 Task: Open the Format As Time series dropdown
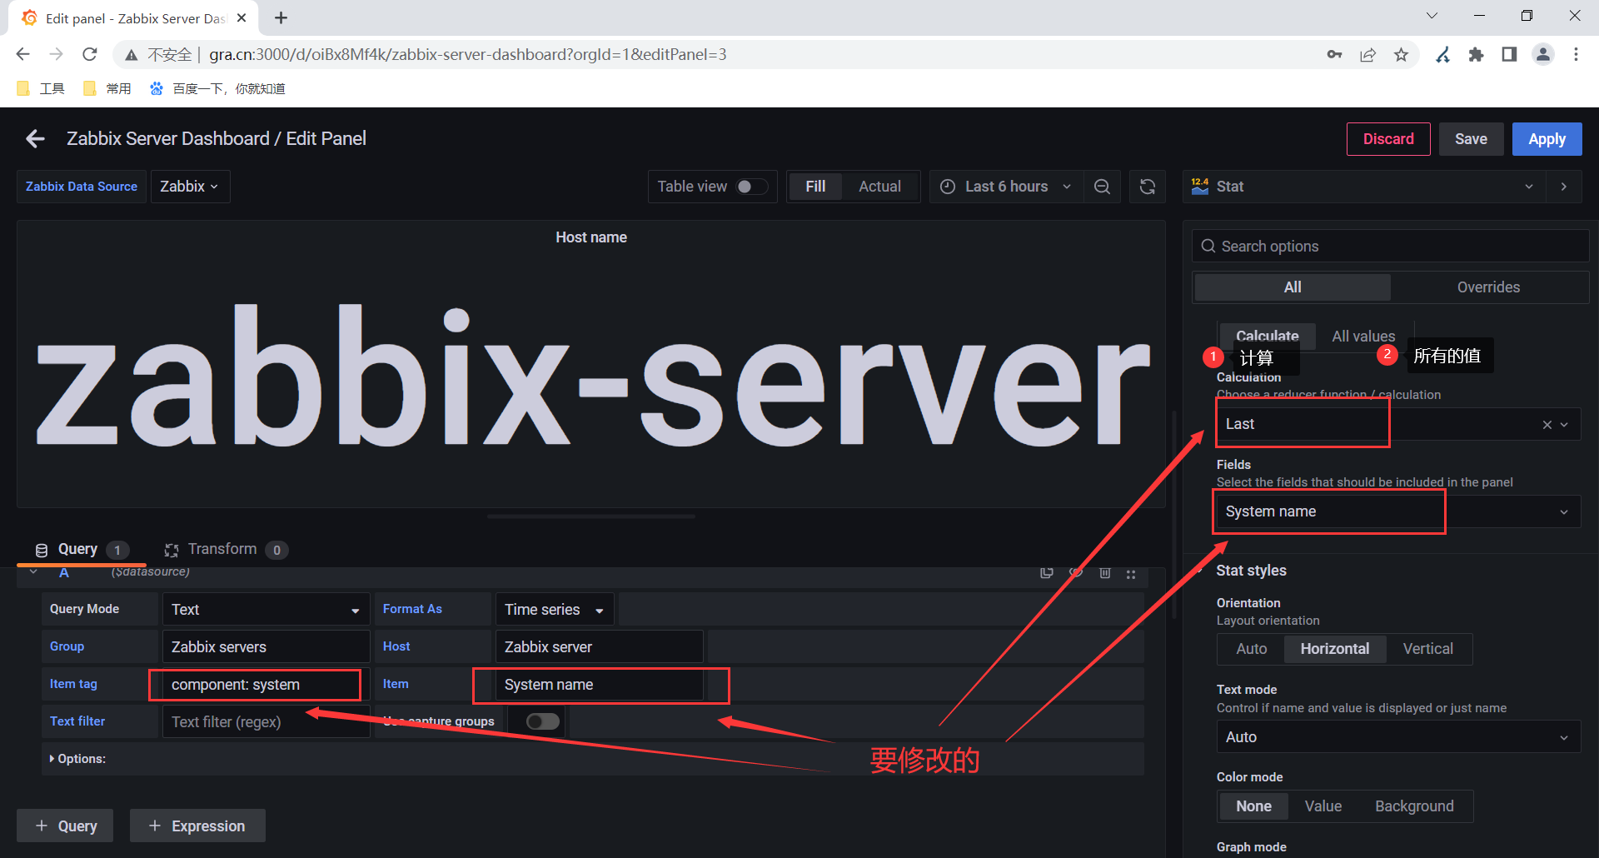[554, 610]
